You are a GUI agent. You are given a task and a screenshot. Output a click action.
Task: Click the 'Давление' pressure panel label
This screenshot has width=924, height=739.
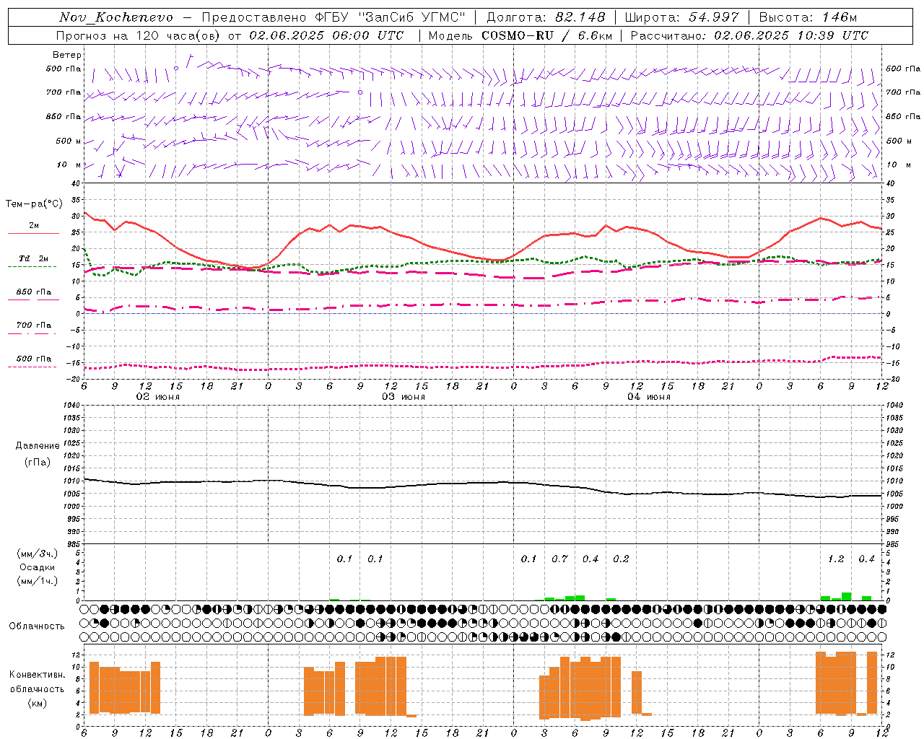click(x=38, y=446)
